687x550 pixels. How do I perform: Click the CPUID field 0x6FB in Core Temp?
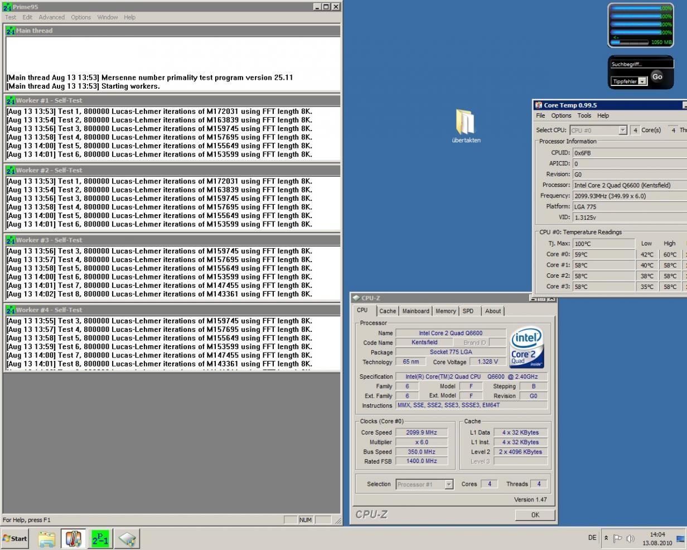pos(630,153)
